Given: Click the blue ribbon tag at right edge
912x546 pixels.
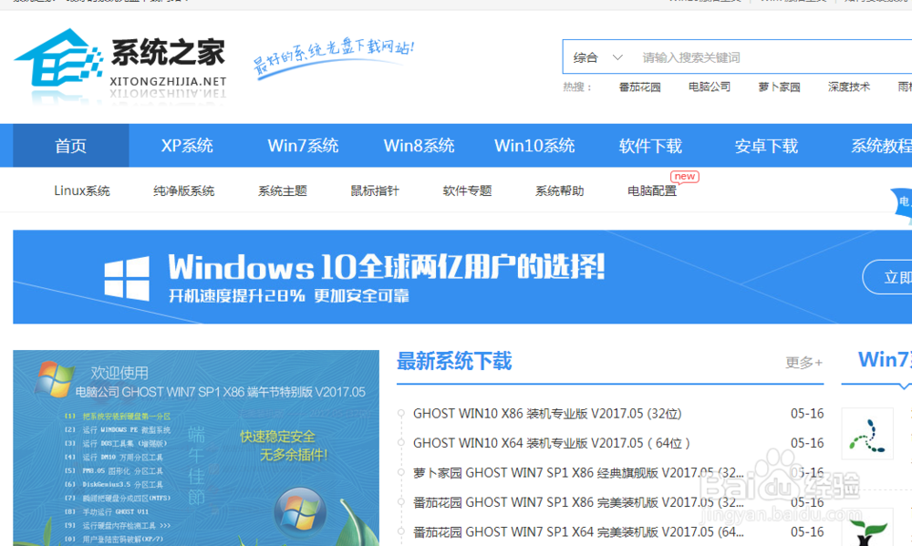Looking at the screenshot, I should pyautogui.click(x=902, y=206).
